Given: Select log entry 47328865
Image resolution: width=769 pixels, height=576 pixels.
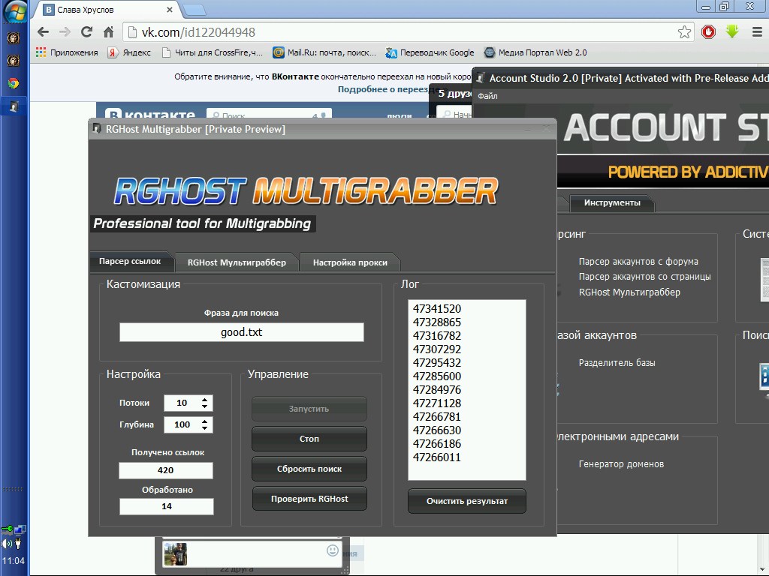Looking at the screenshot, I should pyautogui.click(x=437, y=322).
